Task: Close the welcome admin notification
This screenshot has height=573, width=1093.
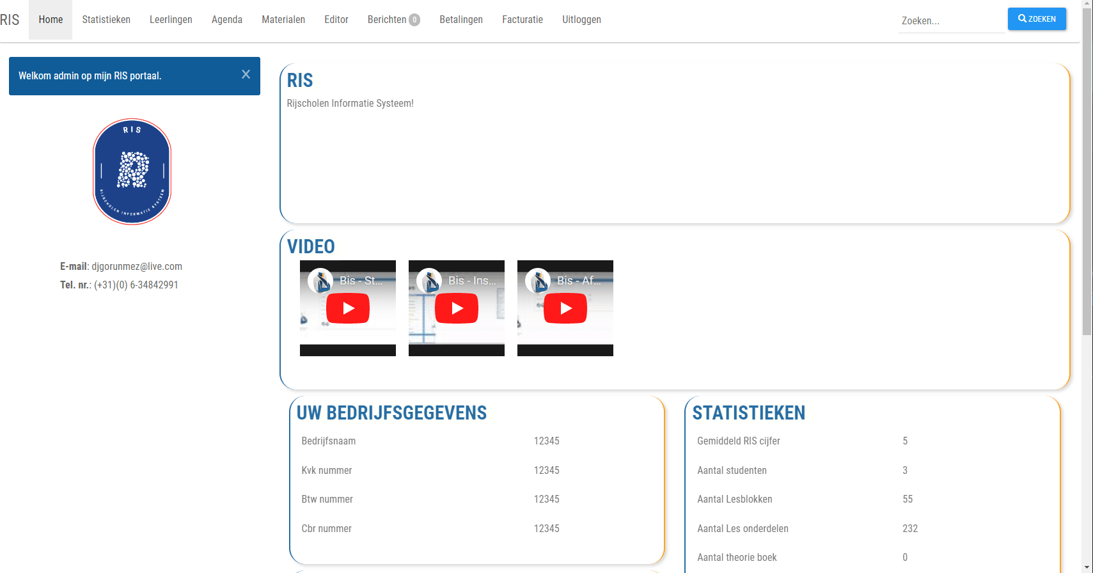Action: (x=246, y=75)
